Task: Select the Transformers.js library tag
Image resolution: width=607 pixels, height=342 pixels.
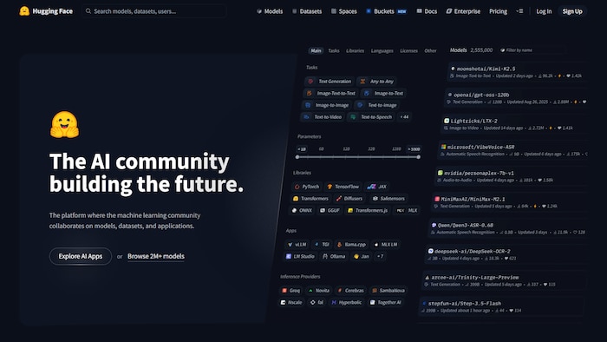Action: click(368, 210)
